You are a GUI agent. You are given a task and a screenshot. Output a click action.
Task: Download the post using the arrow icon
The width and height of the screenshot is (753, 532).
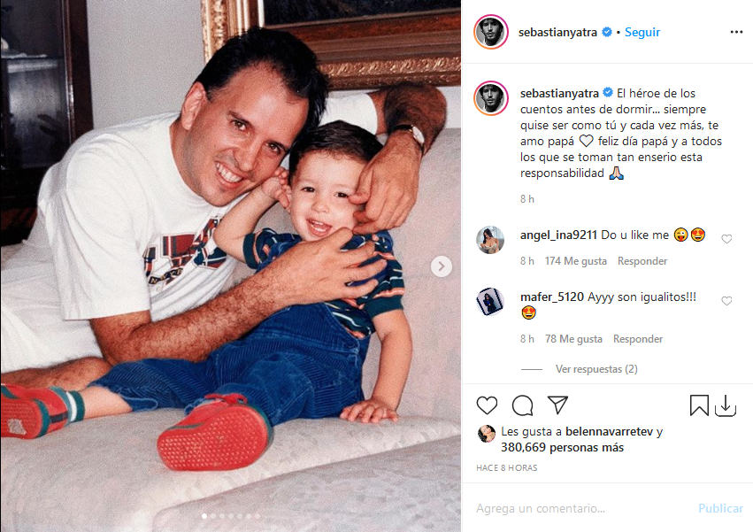726,405
